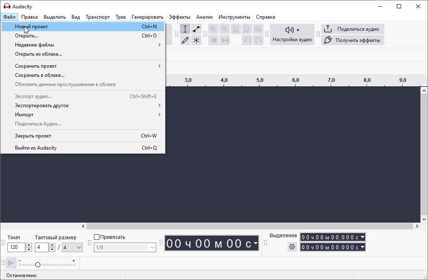Viewport: 428px width, 280px height.
Task: Click Play-at-speed green play button
Action: click(11, 263)
